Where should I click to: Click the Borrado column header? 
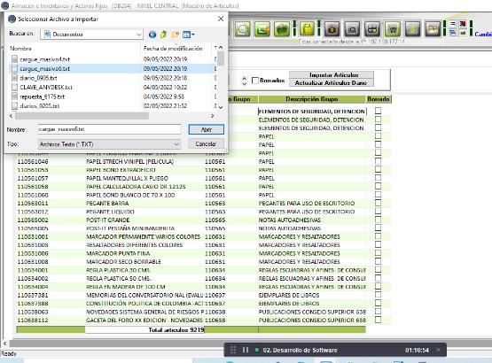pos(379,99)
